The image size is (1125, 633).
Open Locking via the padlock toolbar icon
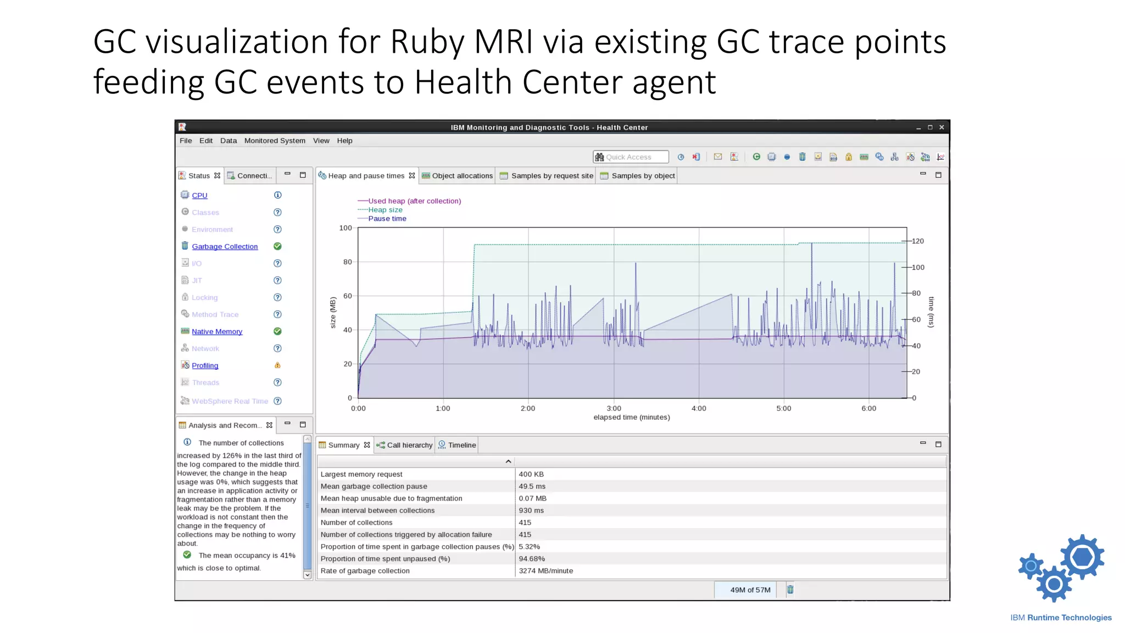pos(849,157)
